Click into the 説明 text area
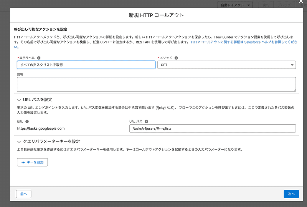 (157, 84)
